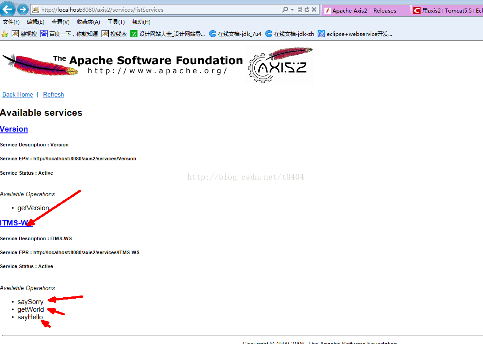Click the page favicon in the address bar
Screen dimensions: 483x344
tap(36, 9)
